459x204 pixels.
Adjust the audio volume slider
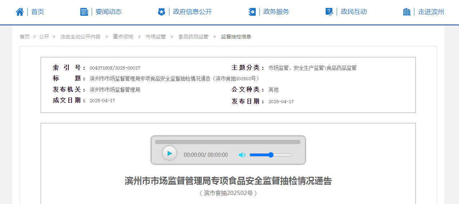[x=271, y=155]
